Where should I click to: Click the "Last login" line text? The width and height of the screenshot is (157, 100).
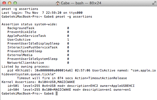pyautogui.click(x=42, y=13)
